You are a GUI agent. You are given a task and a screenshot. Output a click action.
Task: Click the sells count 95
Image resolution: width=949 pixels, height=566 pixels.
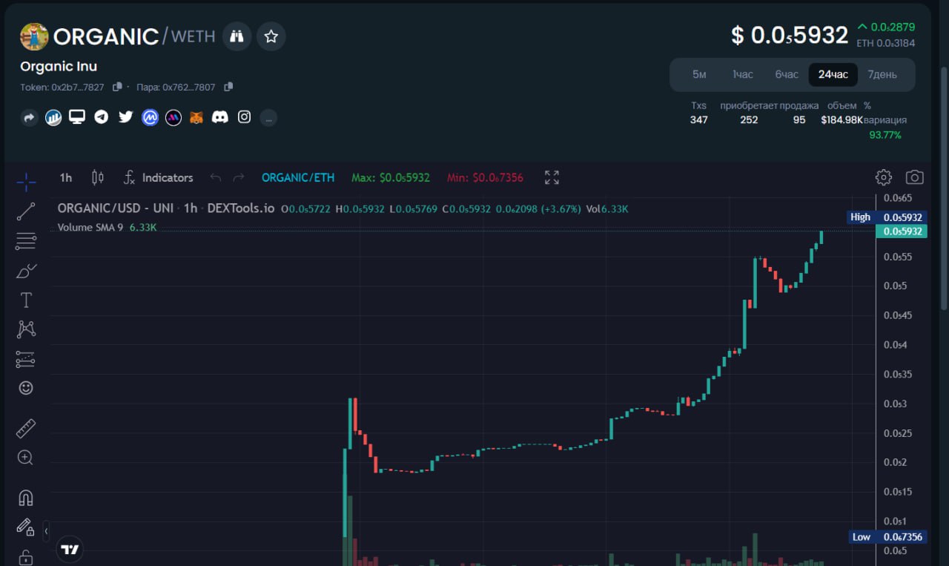tap(799, 119)
